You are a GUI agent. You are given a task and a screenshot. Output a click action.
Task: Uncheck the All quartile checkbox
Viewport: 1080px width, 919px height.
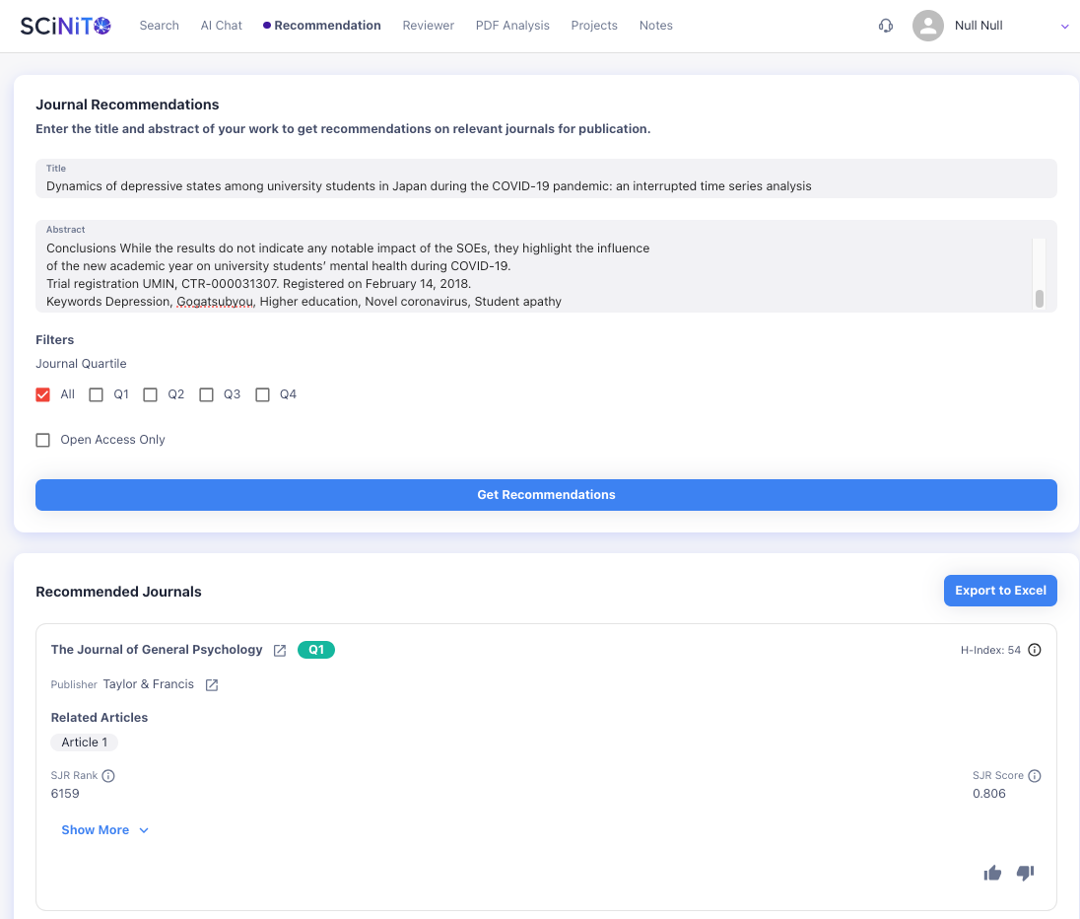pyautogui.click(x=43, y=394)
